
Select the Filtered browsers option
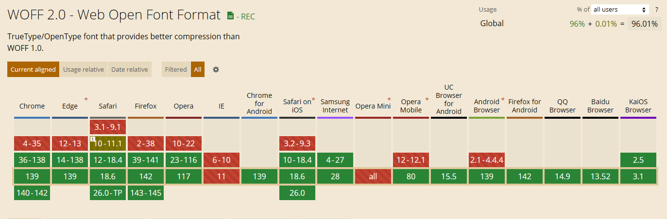pyautogui.click(x=176, y=69)
